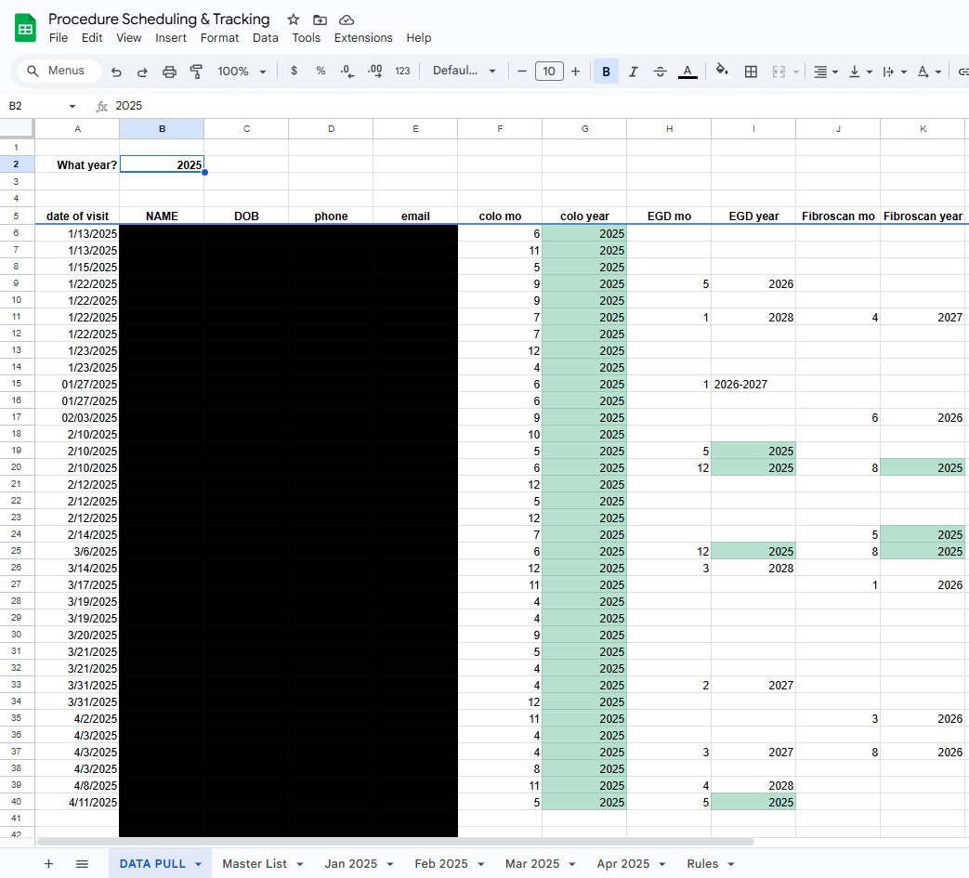Viewport: 969px width, 878px height.
Task: Click the Print icon
Action: pyautogui.click(x=169, y=72)
